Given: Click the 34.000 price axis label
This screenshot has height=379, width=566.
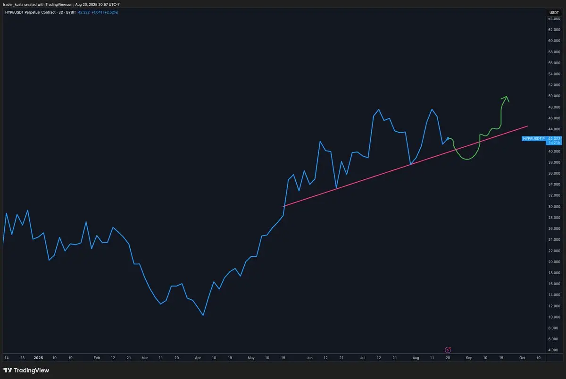Looking at the screenshot, I should 554,185.
